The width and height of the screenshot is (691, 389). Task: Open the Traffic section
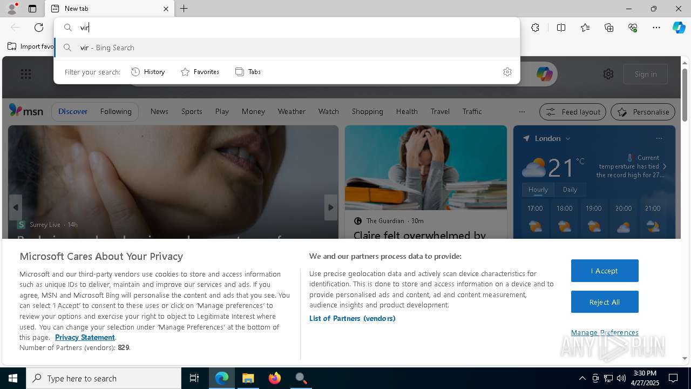coord(472,111)
